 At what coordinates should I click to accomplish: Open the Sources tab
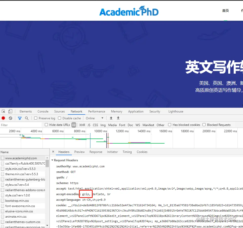point(59,111)
